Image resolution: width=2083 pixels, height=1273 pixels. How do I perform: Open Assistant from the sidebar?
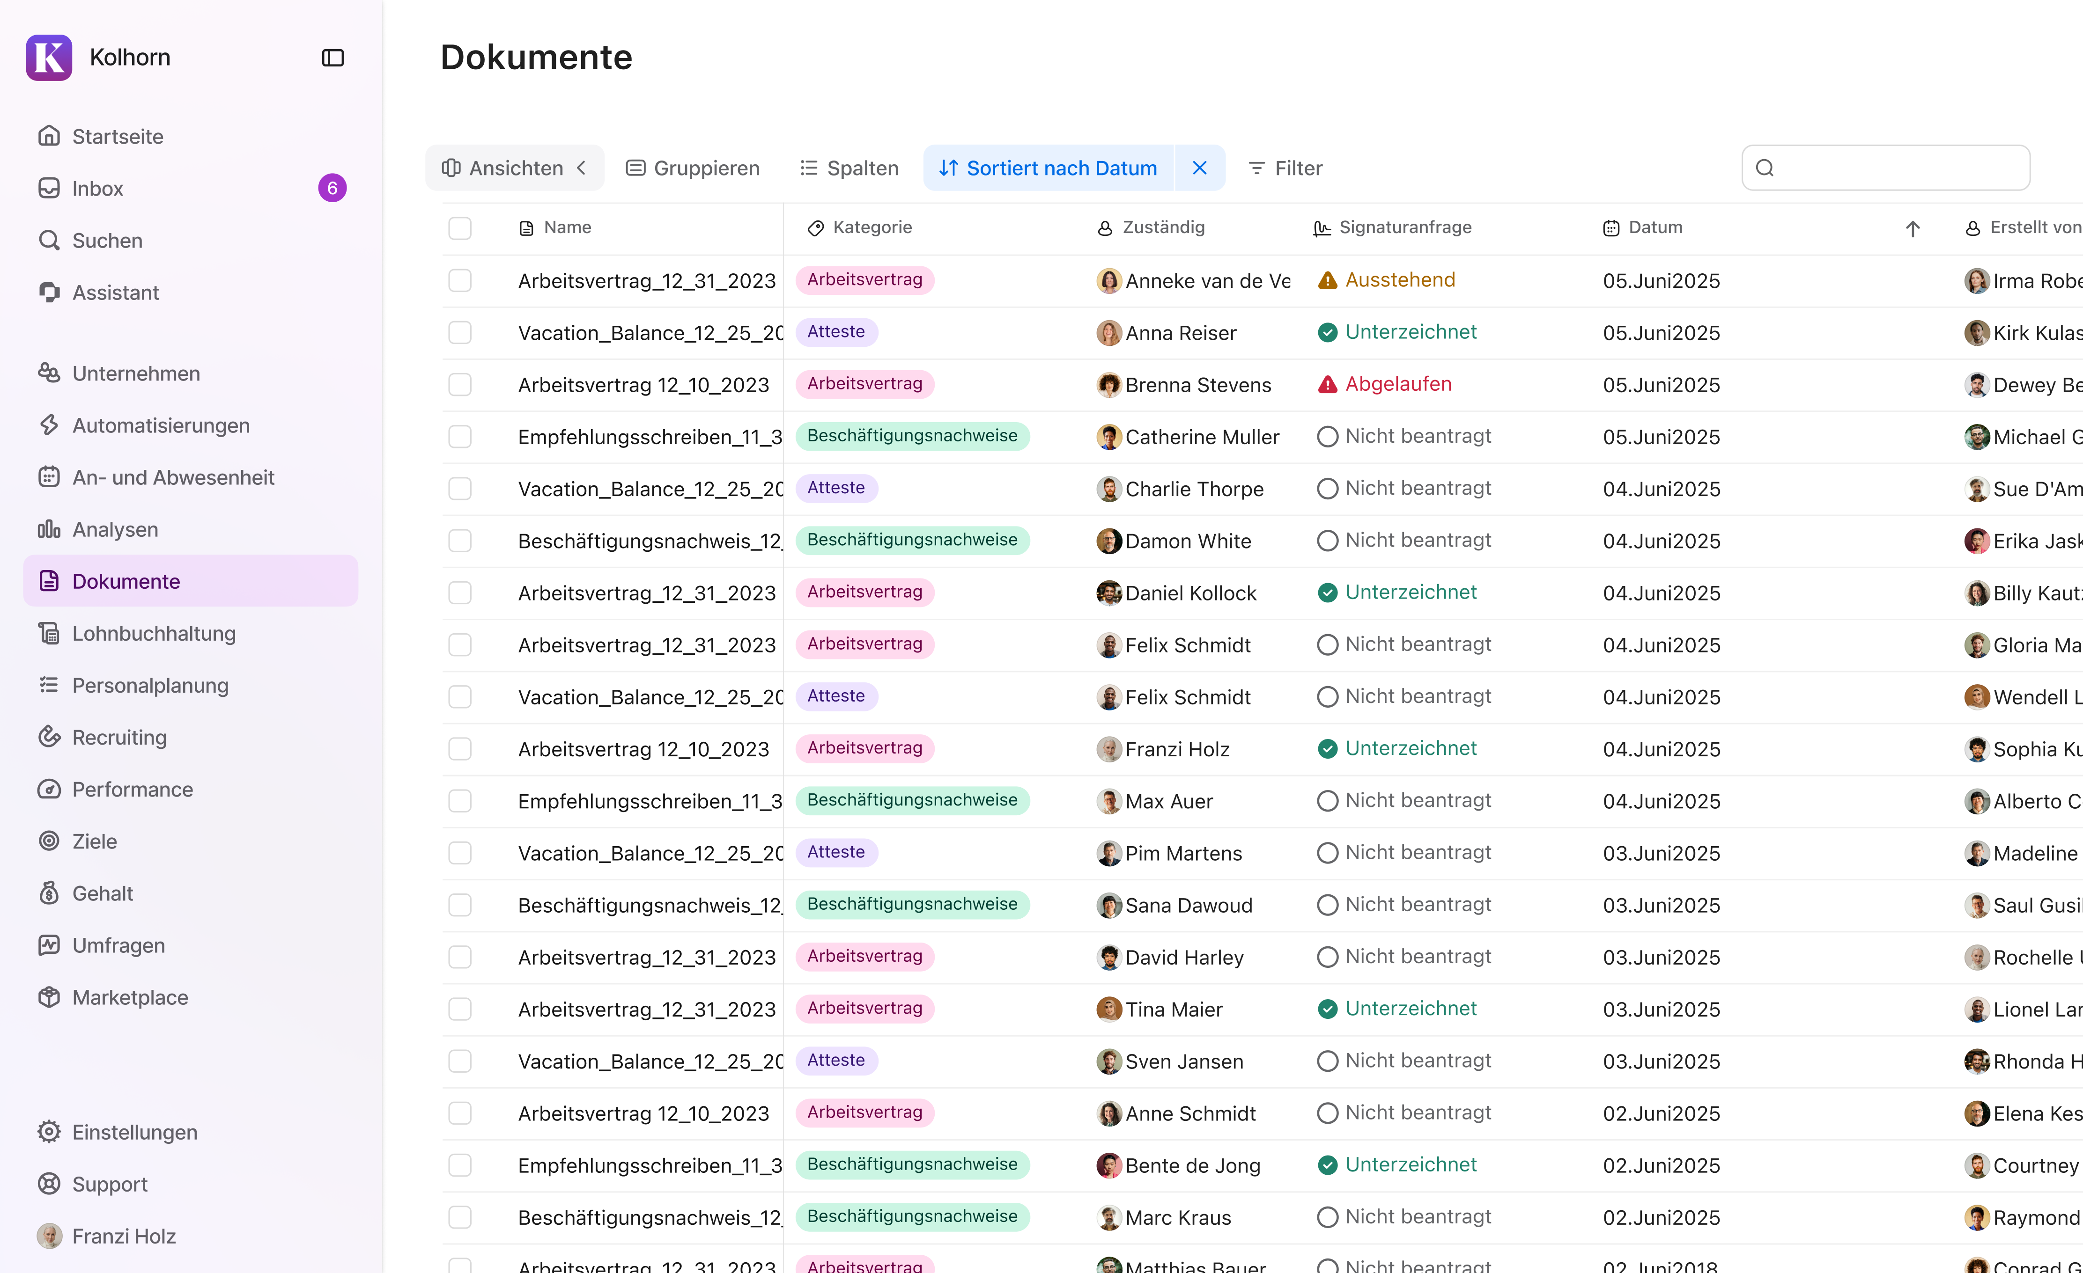coord(115,292)
